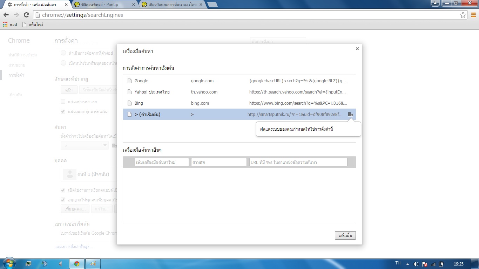Screen dimensions: 479x269
Task: Click the google.com keyword cell
Action: (202, 81)
